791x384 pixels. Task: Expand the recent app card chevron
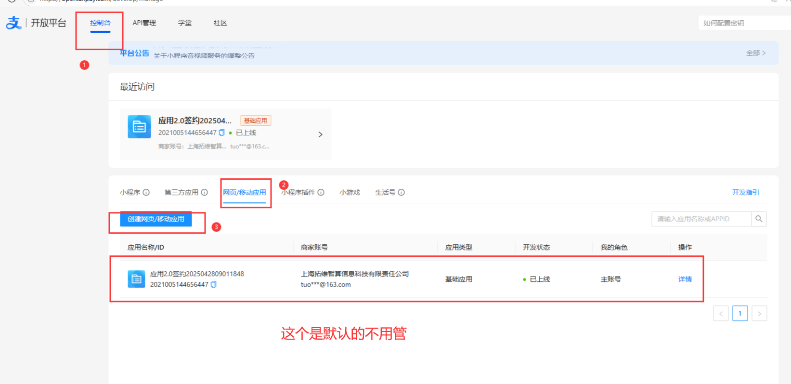click(x=320, y=134)
